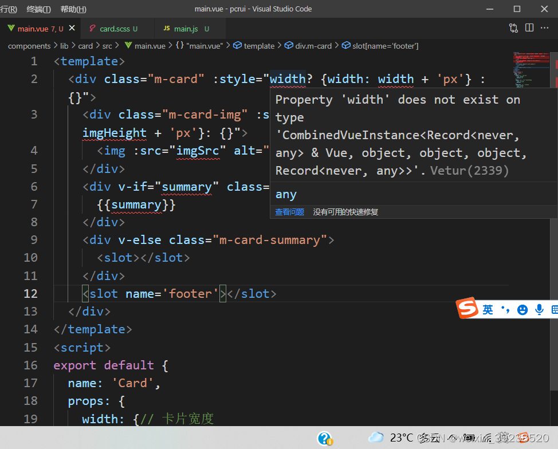The width and height of the screenshot is (558, 449).
Task: Click the 23°C weather text in taskbar
Action: pos(402,438)
